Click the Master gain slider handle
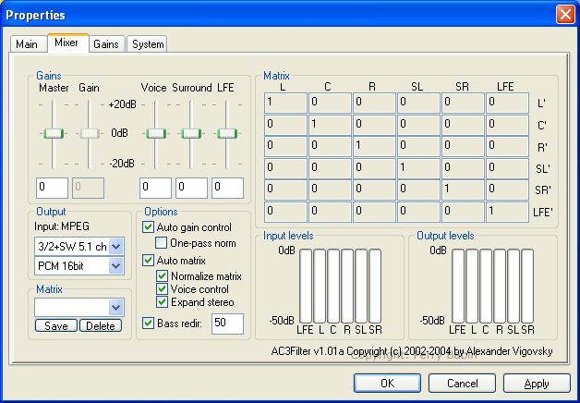This screenshot has width=580, height=403. [53, 134]
